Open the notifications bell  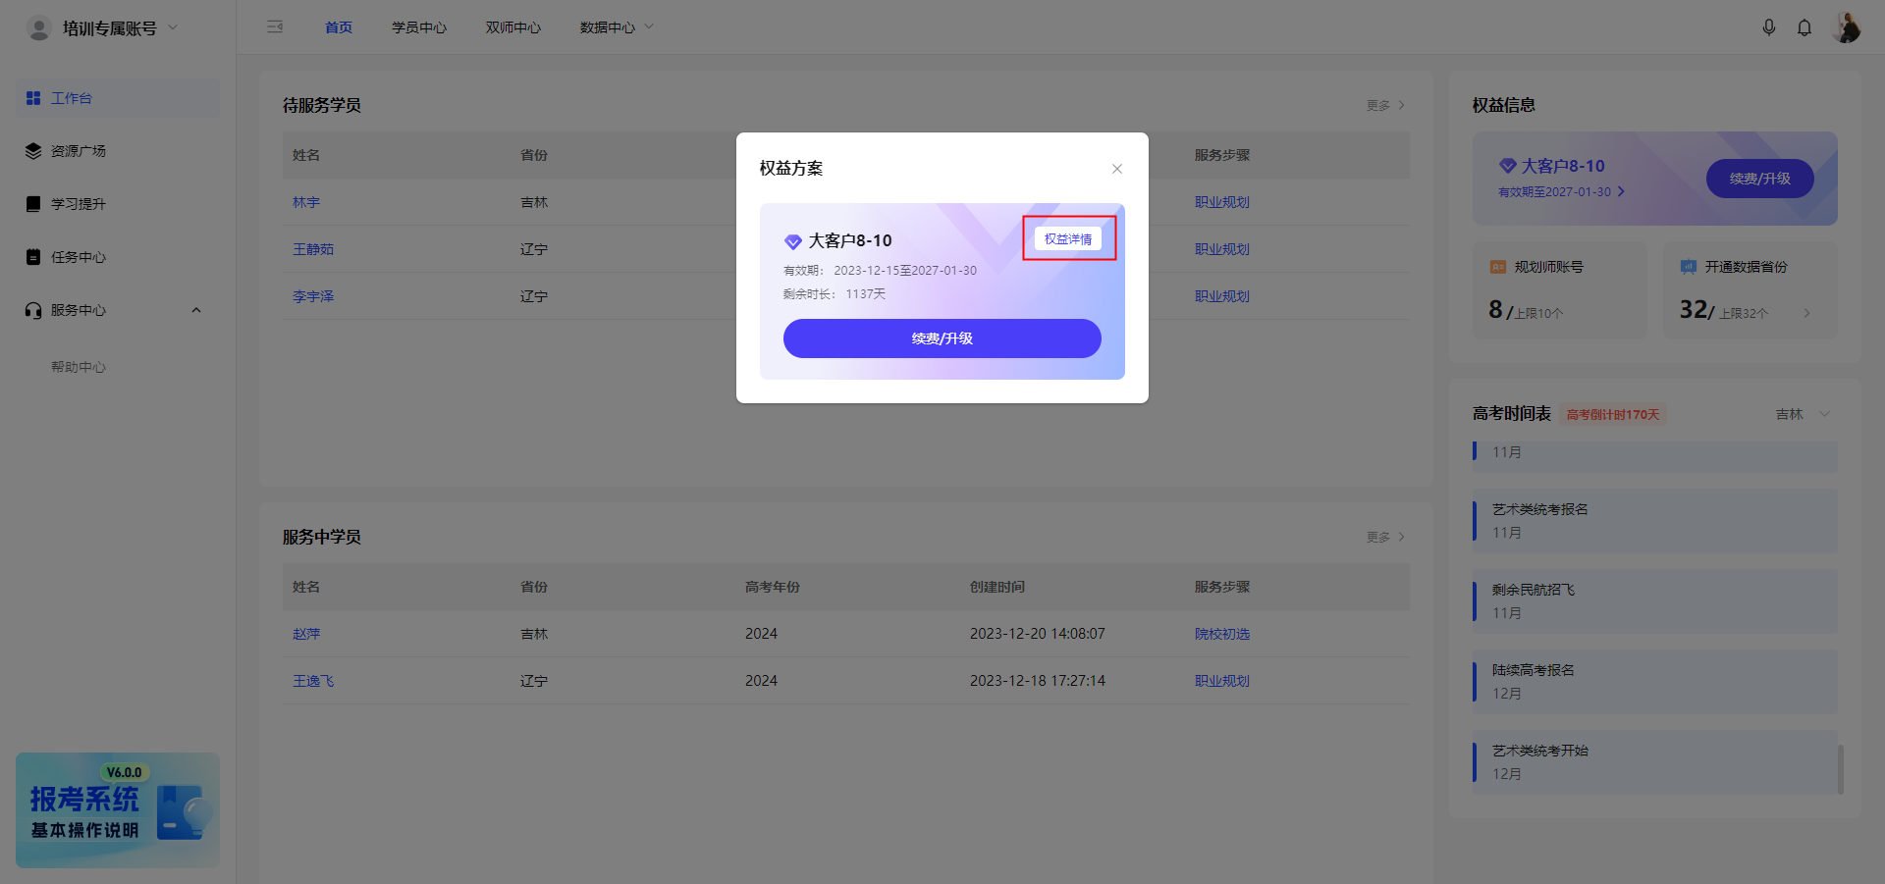pyautogui.click(x=1804, y=26)
